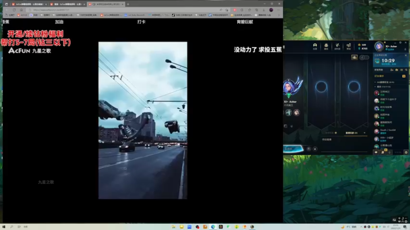Switch to the third active browser tab

(x=106, y=4)
